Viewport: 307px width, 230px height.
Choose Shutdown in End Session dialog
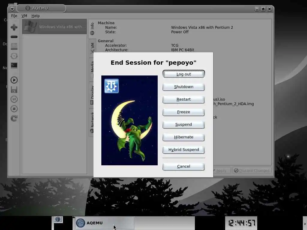[183, 87]
